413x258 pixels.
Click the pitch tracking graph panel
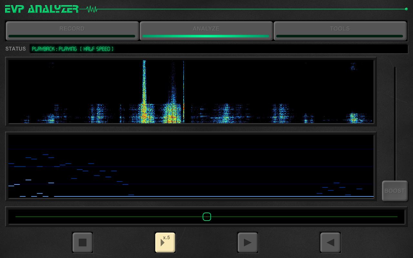click(191, 166)
